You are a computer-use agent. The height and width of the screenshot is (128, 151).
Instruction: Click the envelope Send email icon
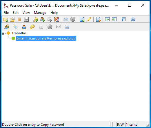tap(59, 27)
